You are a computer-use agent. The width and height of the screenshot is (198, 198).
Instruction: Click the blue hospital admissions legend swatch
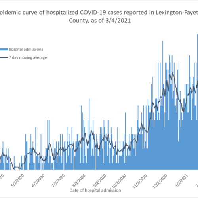pyautogui.click(x=4, y=49)
